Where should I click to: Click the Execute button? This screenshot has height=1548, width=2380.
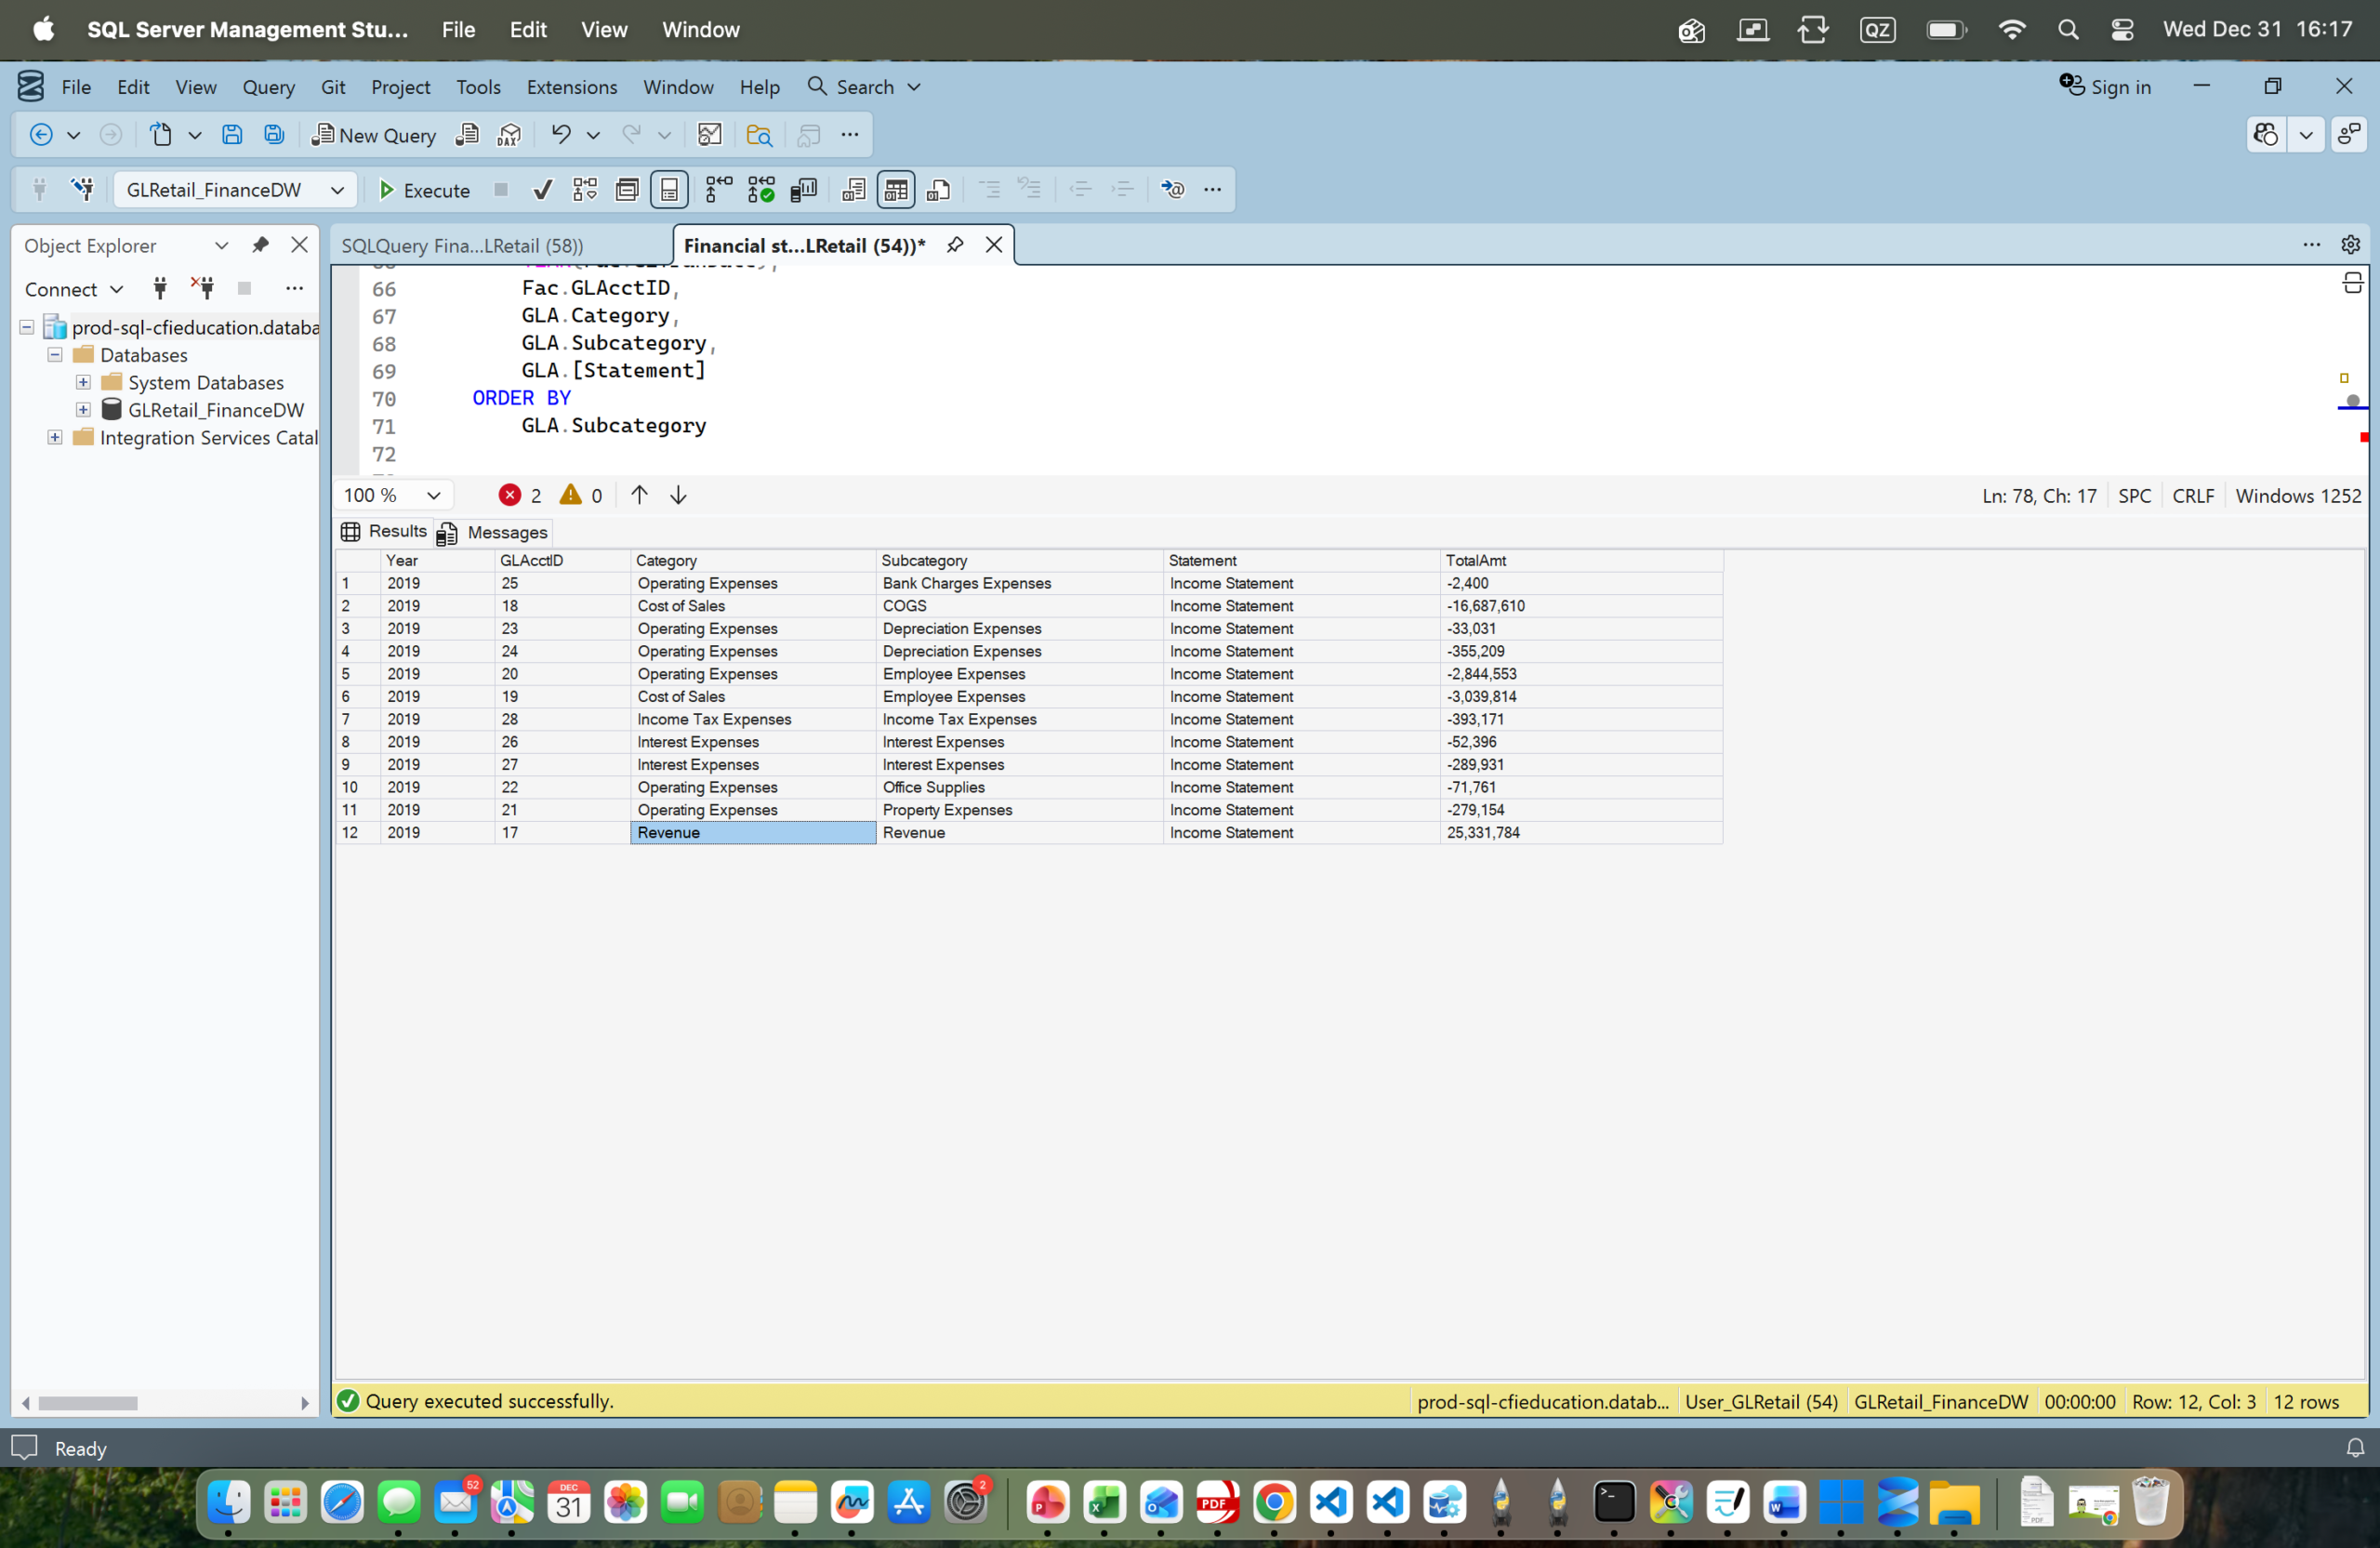click(x=424, y=190)
